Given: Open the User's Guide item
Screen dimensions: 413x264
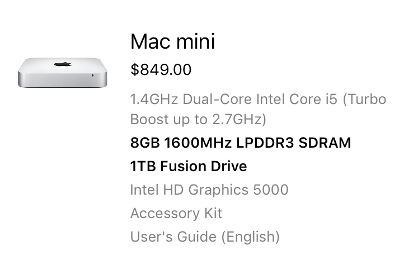Looking at the screenshot, I should pos(173,237).
